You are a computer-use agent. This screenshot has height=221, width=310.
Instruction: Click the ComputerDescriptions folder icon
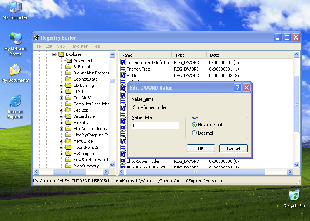click(69, 104)
